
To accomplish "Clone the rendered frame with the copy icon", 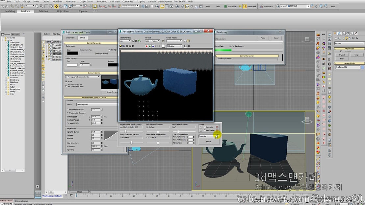I will point(123,46).
